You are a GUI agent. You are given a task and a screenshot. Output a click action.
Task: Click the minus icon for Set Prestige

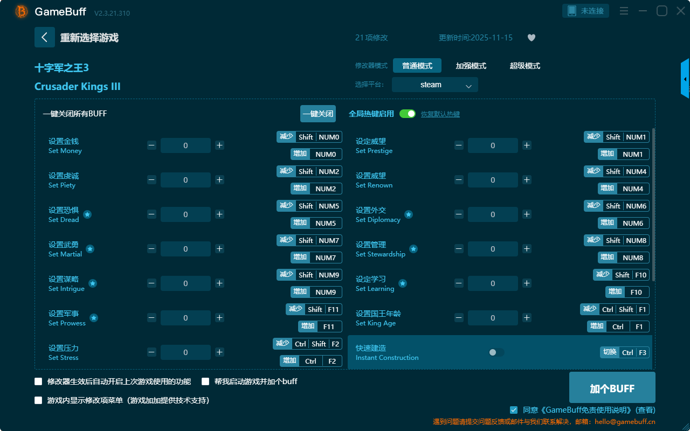(459, 145)
